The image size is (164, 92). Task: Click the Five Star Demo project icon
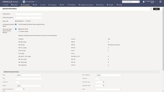coord(24,2)
